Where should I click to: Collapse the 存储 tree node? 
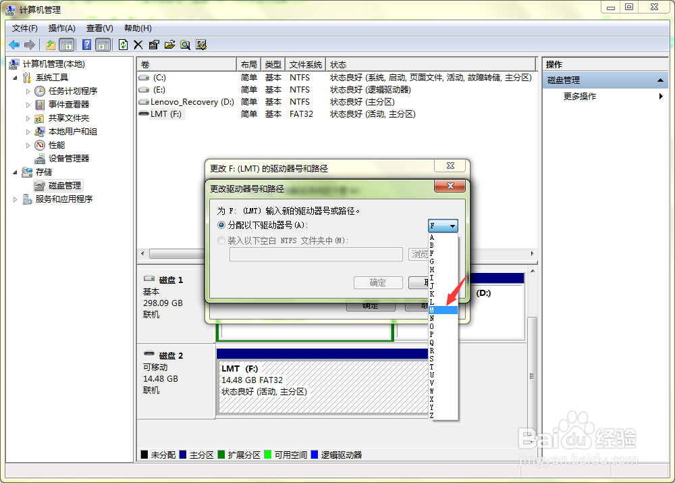[x=15, y=172]
